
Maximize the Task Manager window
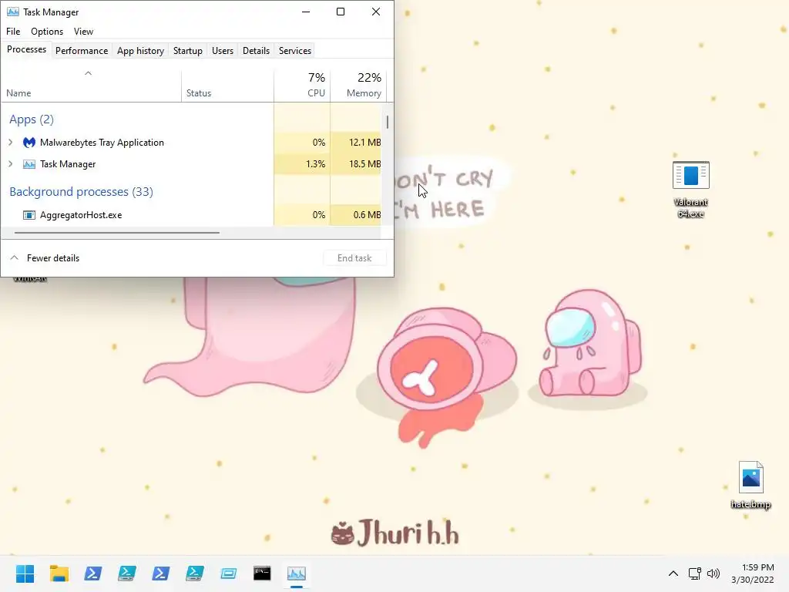[341, 12]
